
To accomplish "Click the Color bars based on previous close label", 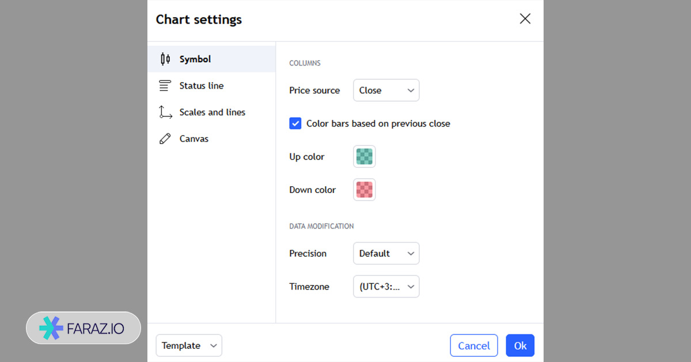I will point(378,124).
